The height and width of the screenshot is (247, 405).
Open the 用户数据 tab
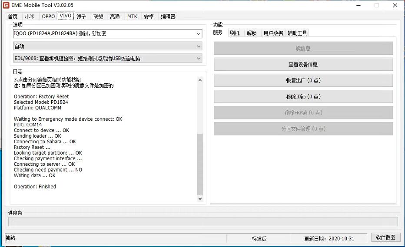[x=273, y=33]
